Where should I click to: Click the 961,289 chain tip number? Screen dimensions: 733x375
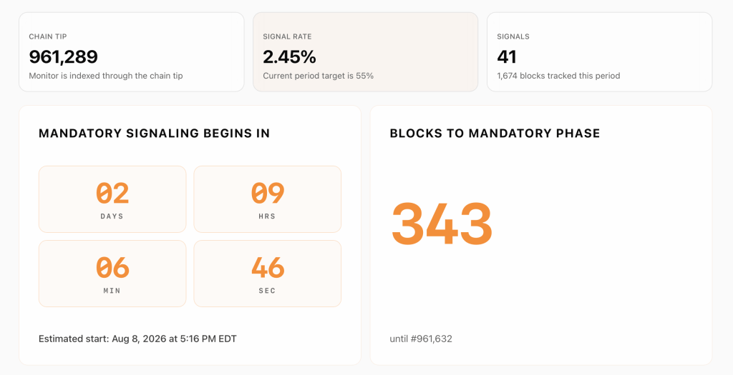pos(64,57)
